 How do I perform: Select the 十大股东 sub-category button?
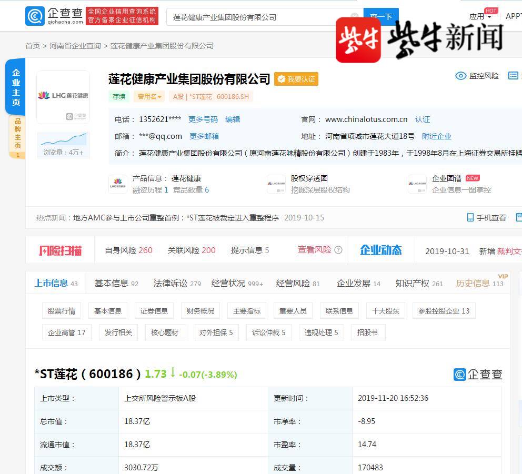[x=385, y=311]
